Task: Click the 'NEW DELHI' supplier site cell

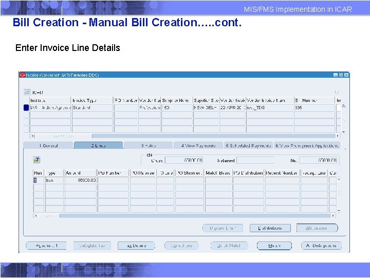Action: point(206,108)
